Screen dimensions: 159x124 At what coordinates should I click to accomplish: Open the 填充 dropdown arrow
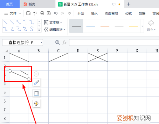155,30
